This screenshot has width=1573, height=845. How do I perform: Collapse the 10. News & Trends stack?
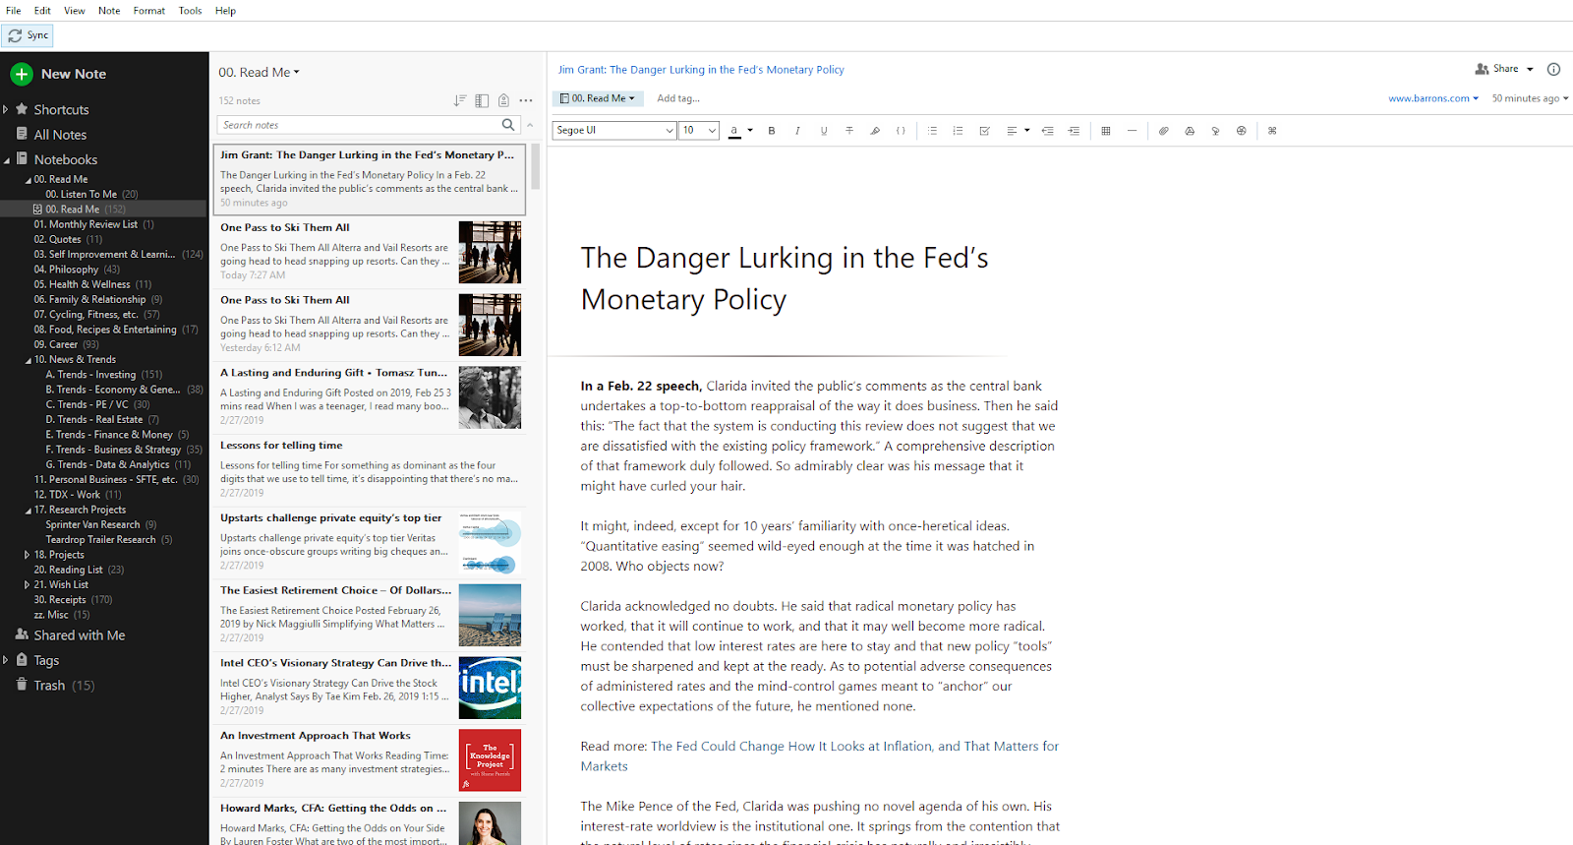(x=28, y=360)
